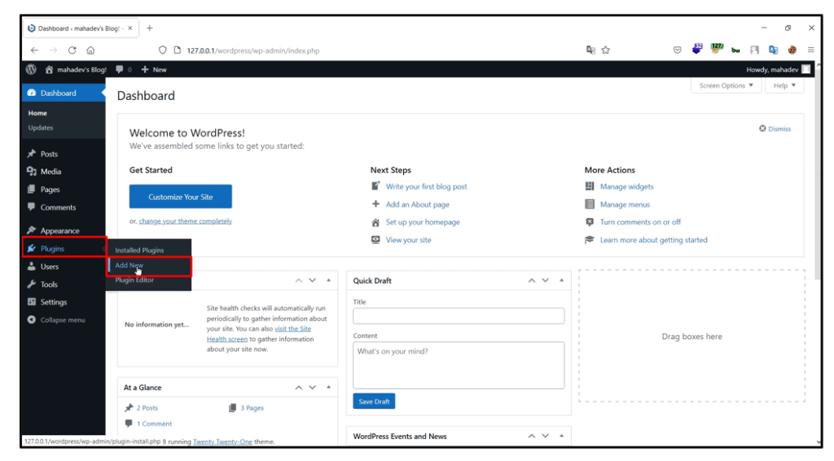Click Customize Your Site button
Viewport: 834px width, 461px height.
coord(180,197)
